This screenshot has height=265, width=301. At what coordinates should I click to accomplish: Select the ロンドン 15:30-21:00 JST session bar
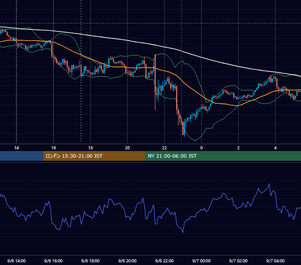(94, 156)
